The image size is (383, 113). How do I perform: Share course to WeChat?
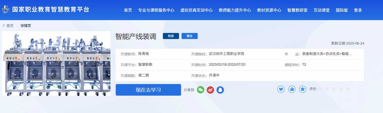click(x=201, y=90)
